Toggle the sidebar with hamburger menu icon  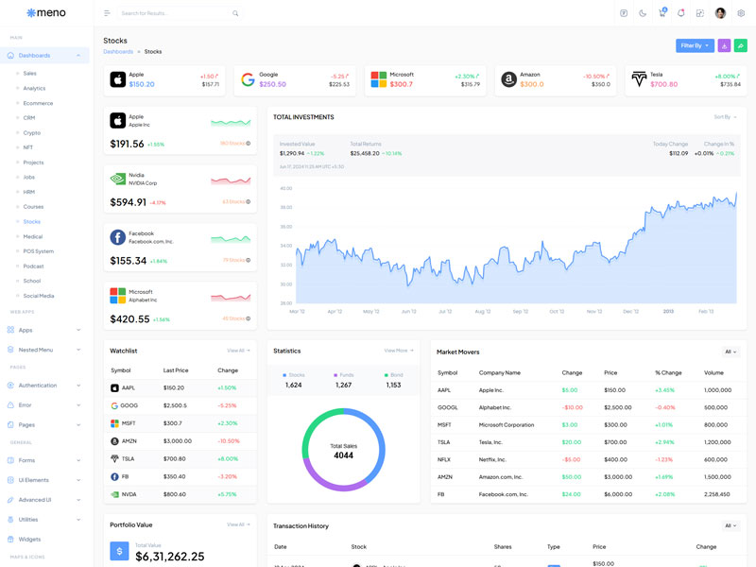click(x=107, y=13)
